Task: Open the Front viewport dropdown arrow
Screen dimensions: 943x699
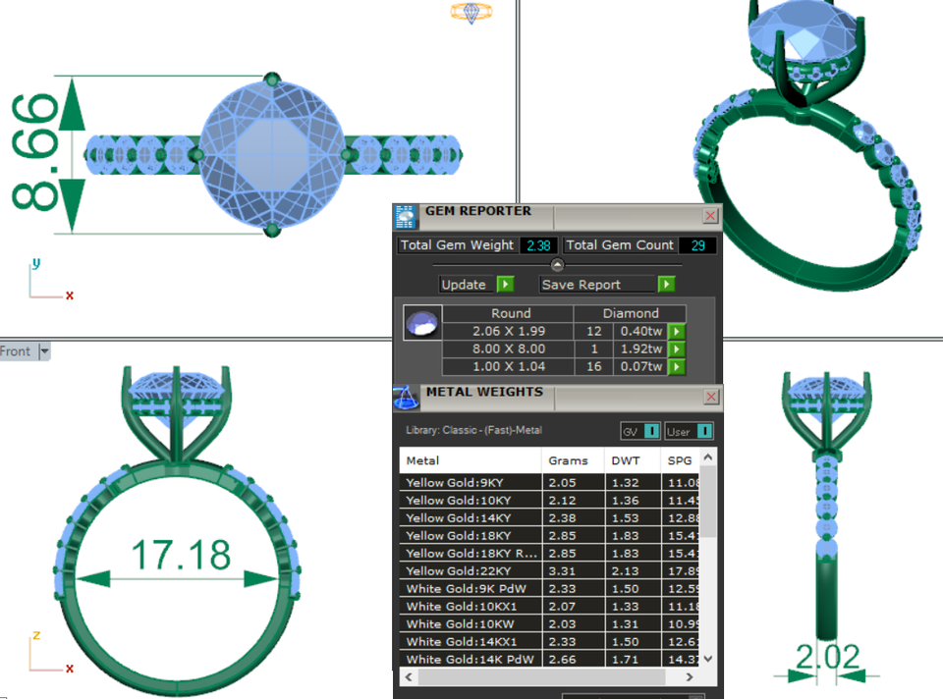Action: click(x=44, y=351)
